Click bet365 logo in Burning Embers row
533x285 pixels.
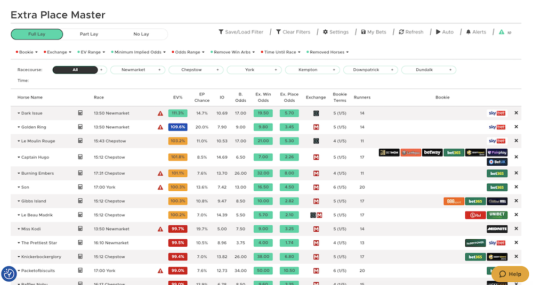click(497, 173)
